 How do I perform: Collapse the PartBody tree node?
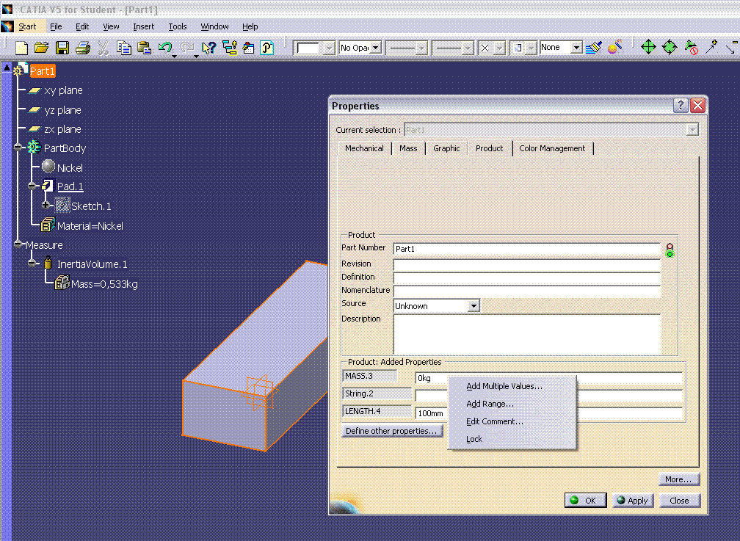click(x=18, y=148)
